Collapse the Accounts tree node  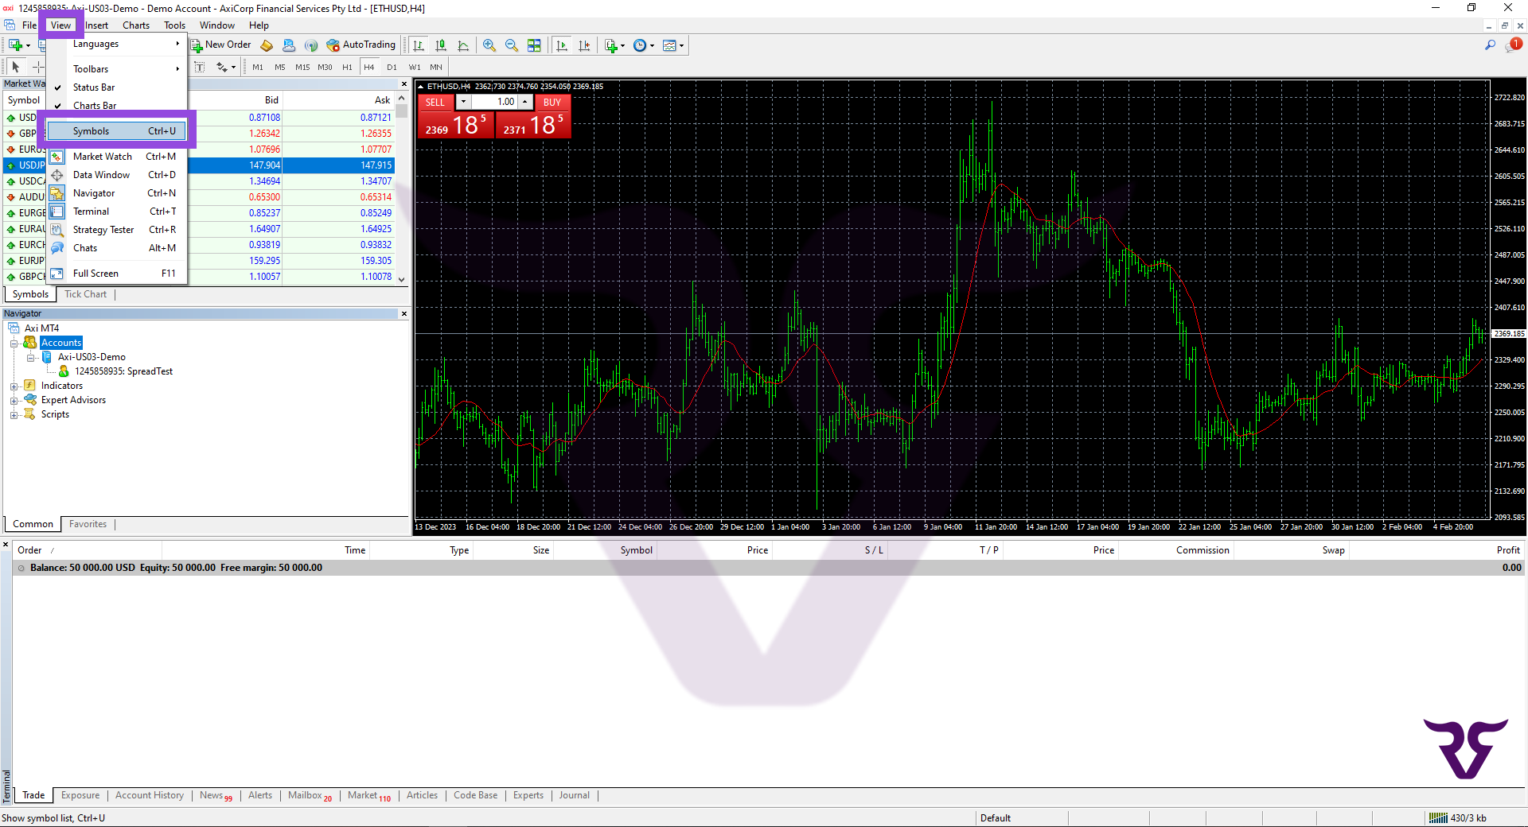[14, 344]
